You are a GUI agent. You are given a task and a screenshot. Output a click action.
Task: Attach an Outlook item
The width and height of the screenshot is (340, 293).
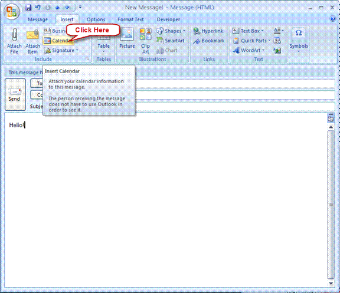point(32,41)
